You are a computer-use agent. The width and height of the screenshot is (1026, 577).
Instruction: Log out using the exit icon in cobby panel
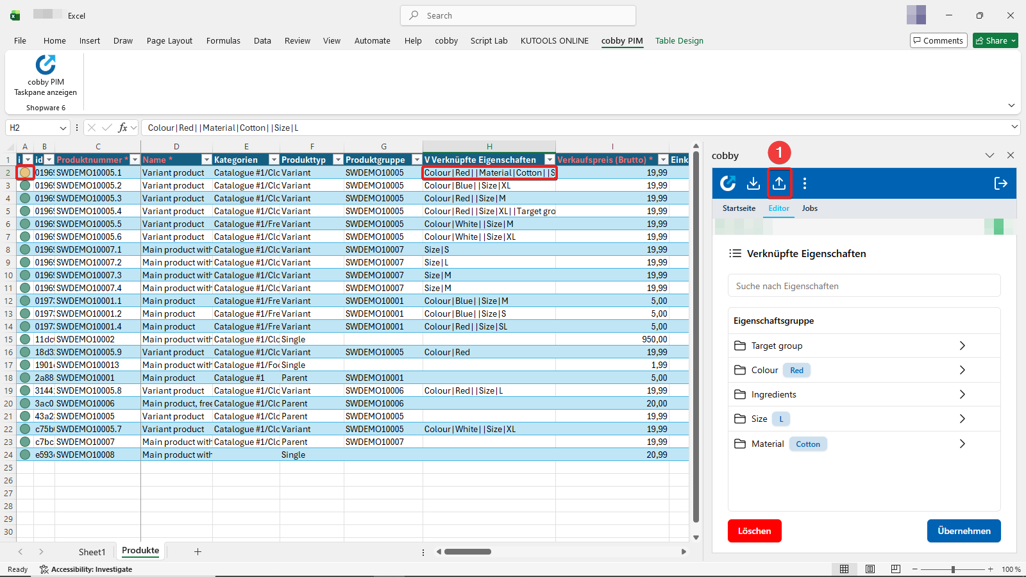[x=1000, y=183]
